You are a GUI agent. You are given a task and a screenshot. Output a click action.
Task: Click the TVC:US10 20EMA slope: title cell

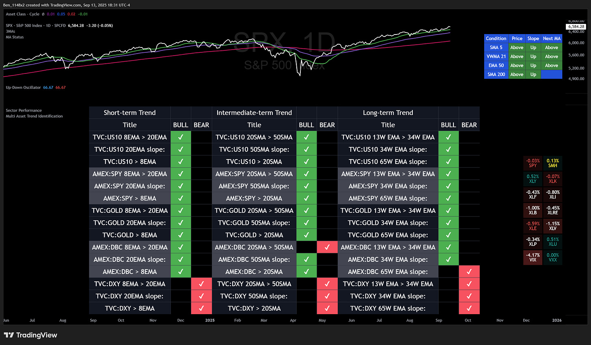tap(130, 149)
